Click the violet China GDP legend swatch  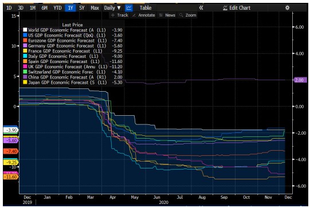click(x=25, y=77)
